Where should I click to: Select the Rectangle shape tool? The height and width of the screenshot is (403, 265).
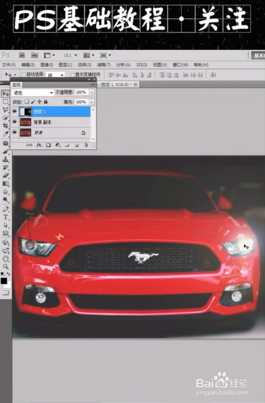(x=5, y=234)
